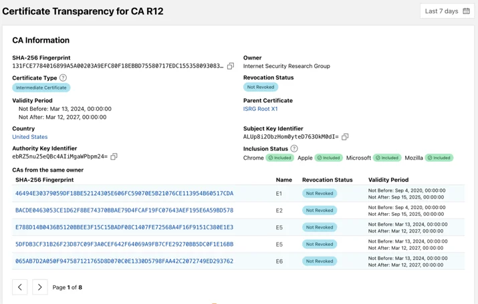Open fingerprint E788D14B0436B512 certificate
This screenshot has width=478, height=304.
click(124, 227)
